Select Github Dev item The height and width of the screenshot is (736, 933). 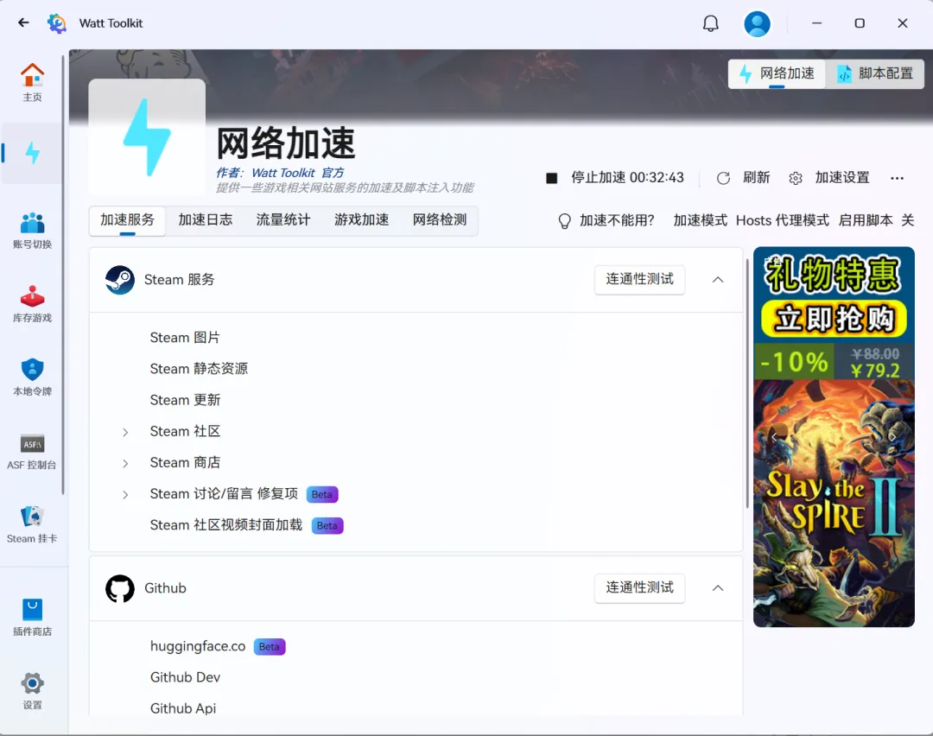point(185,678)
